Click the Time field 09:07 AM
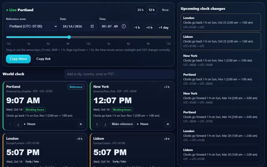Screen dimensions: 267x167 (114, 26)
